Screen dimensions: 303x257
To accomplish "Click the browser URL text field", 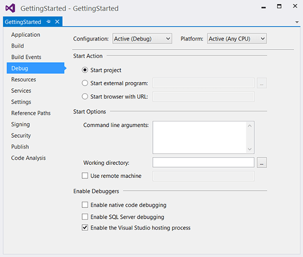I will coord(204,97).
